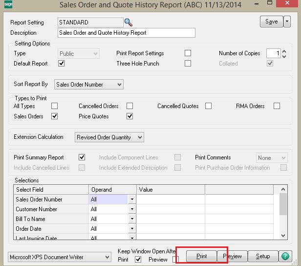Viewport: 301px width, 266px height.
Task: Enable the Three Hole Punch checkbox
Action: coord(188,64)
